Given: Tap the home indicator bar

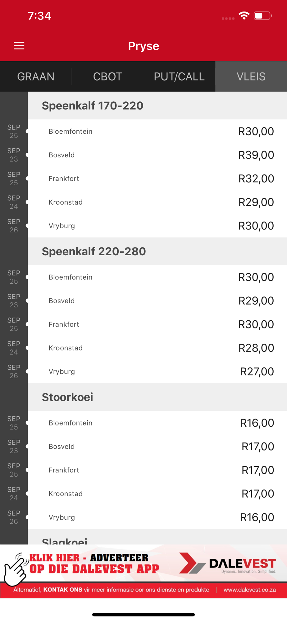Looking at the screenshot, I should click(x=143, y=615).
